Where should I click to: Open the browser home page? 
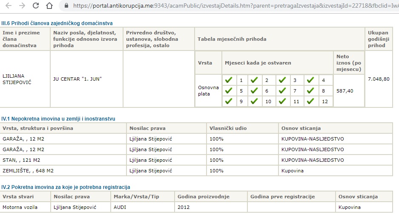pos(50,6)
